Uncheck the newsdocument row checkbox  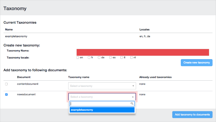[6, 95]
